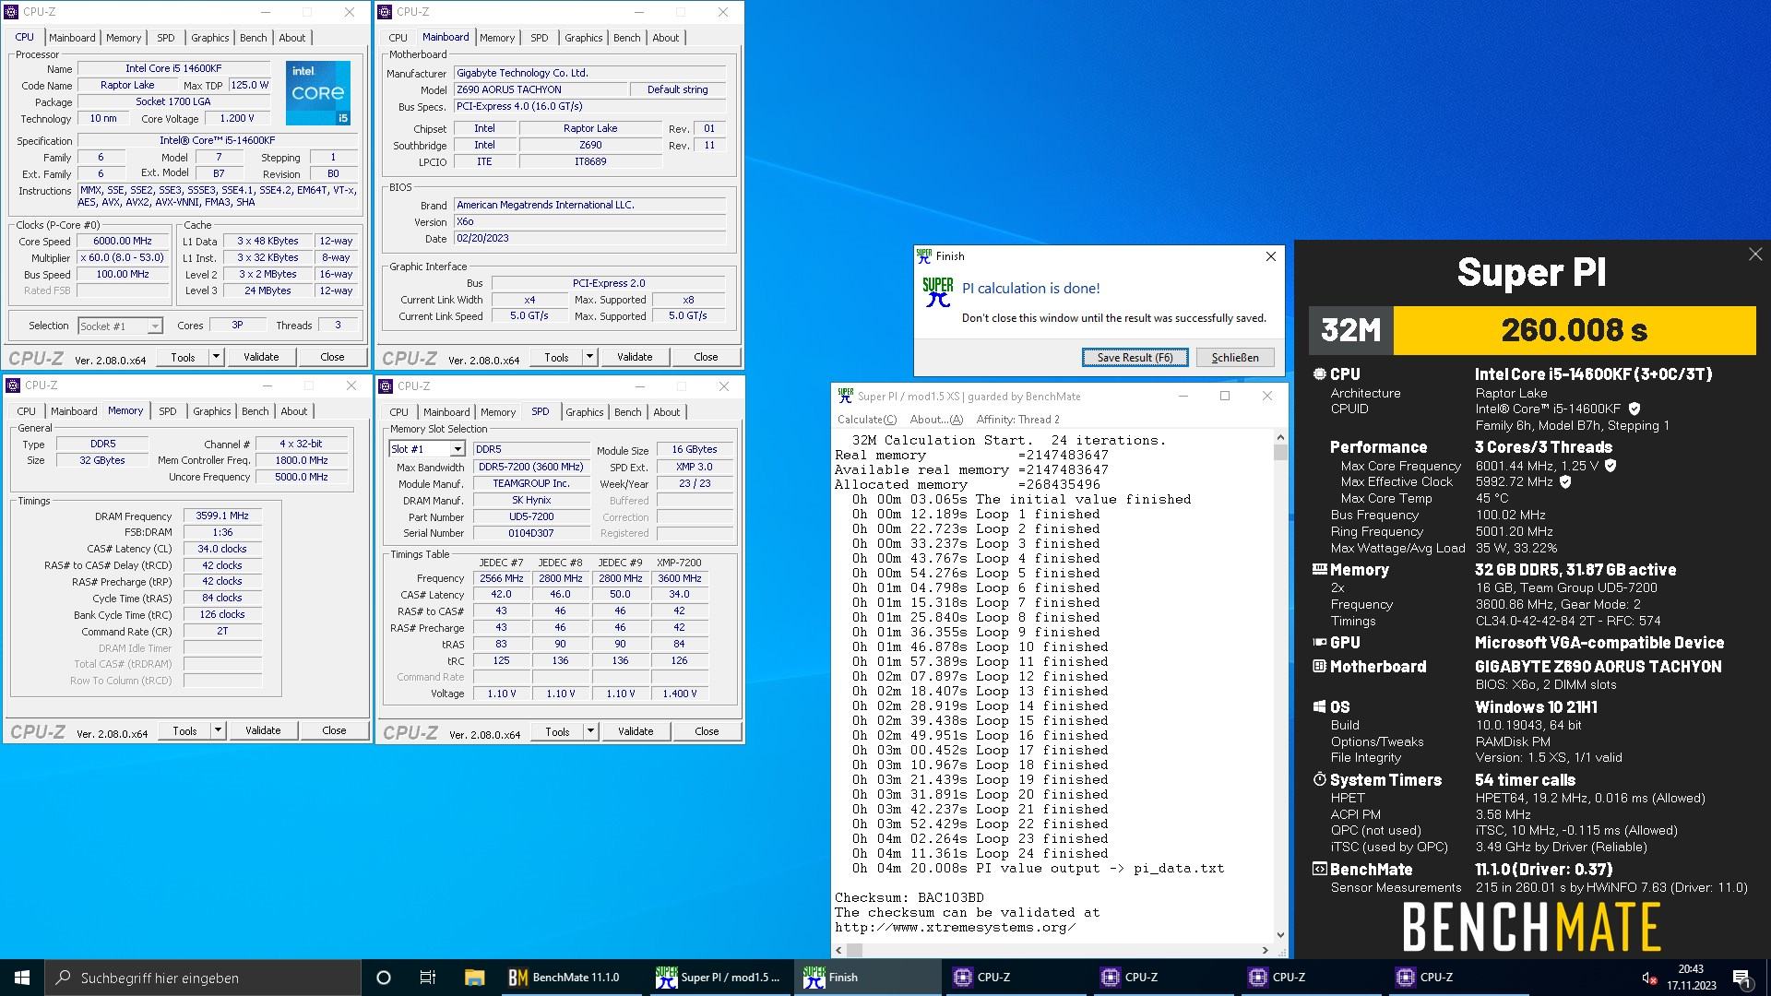Screen dimensions: 1771x996
Task: Open Calculate menu in Super PI
Action: 867,420
